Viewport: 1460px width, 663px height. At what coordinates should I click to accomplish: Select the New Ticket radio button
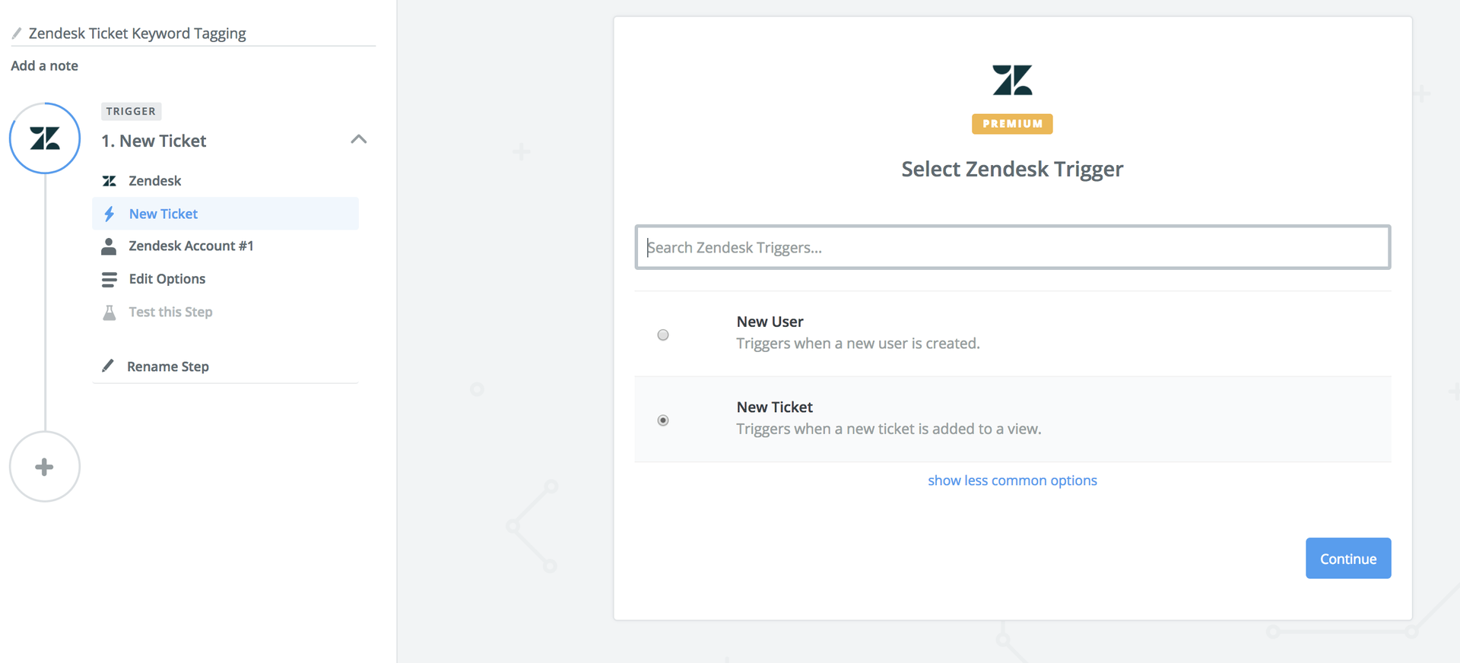coord(663,420)
